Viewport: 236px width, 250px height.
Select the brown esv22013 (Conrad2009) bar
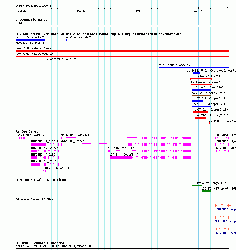tap(202, 95)
